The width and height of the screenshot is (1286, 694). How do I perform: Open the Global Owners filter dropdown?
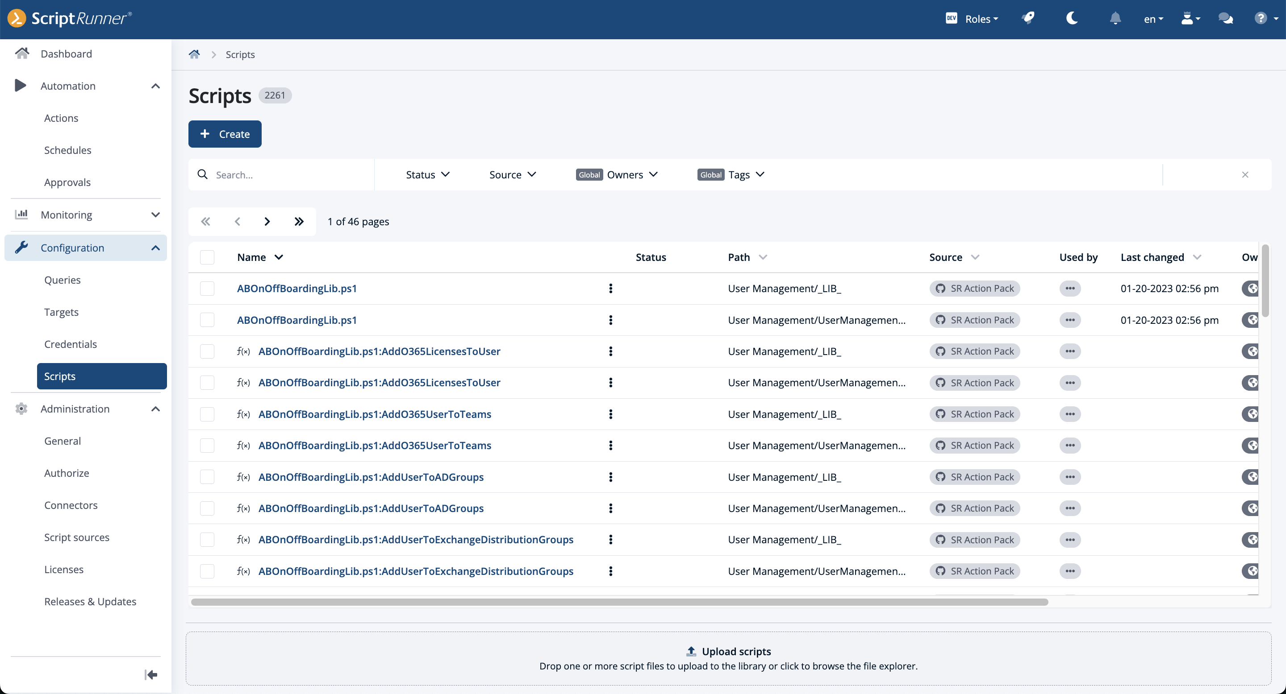coord(617,174)
